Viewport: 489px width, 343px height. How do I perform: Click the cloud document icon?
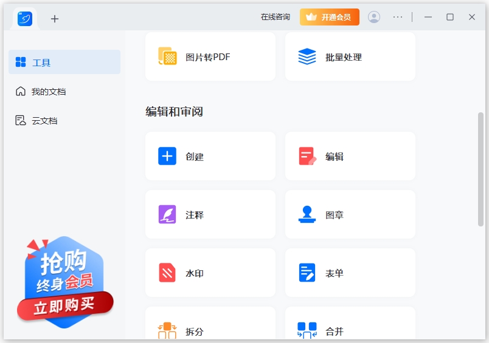coord(21,120)
